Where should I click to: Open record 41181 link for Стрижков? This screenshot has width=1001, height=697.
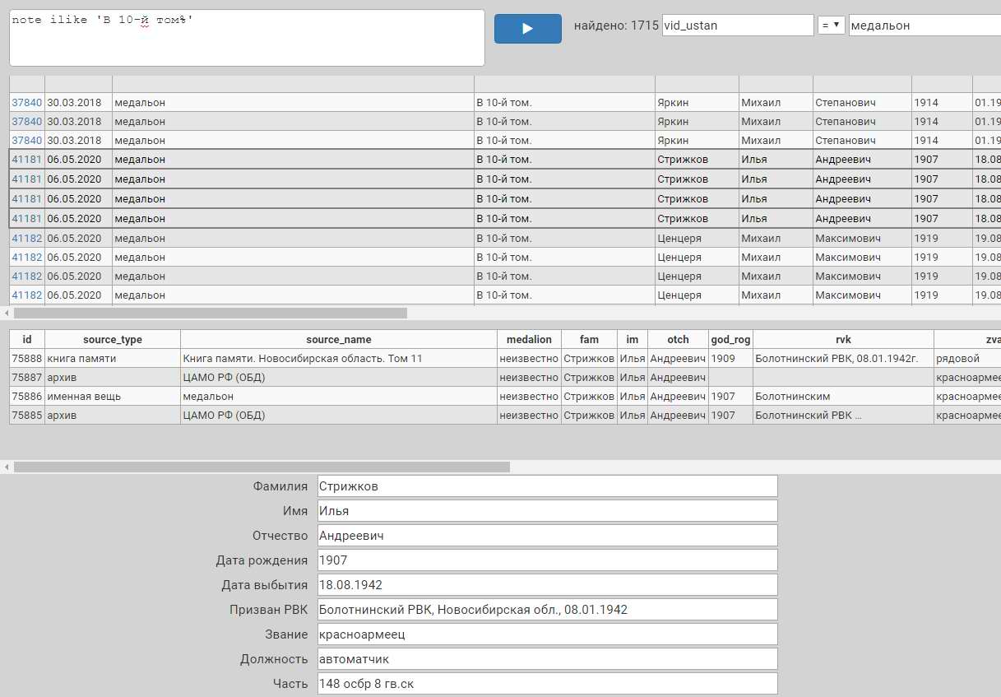[x=26, y=160]
